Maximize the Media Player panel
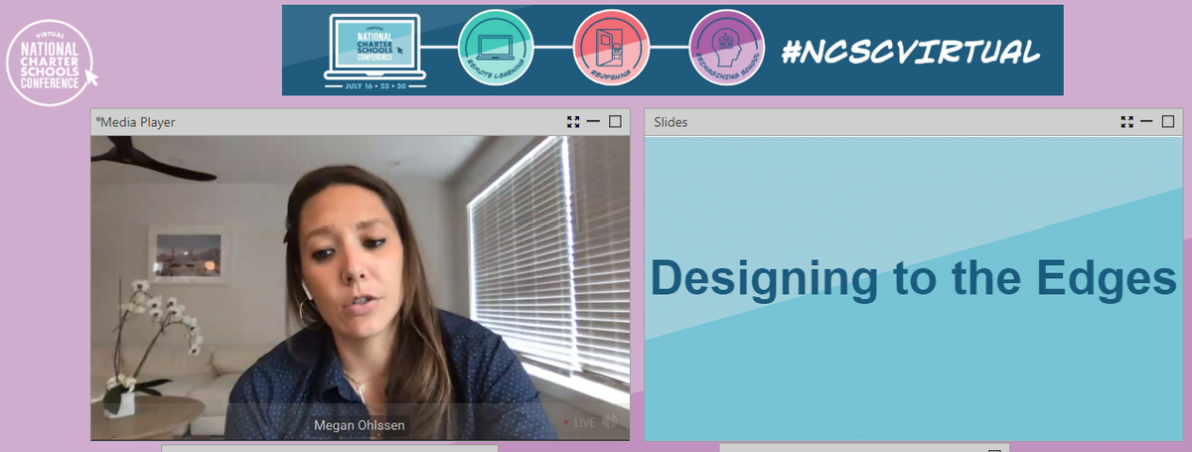Screen dimensions: 1192x452 coord(615,121)
